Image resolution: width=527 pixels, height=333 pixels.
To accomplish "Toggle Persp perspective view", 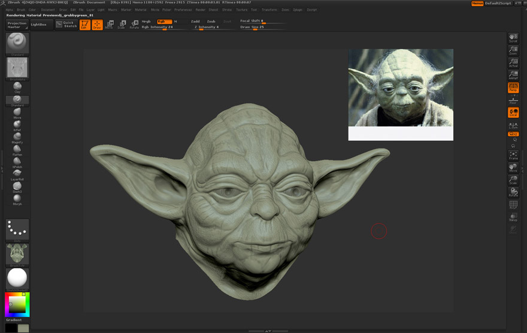I will click(513, 87).
